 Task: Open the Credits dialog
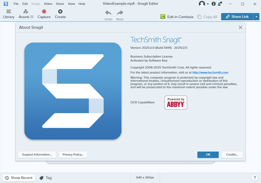(x=232, y=155)
